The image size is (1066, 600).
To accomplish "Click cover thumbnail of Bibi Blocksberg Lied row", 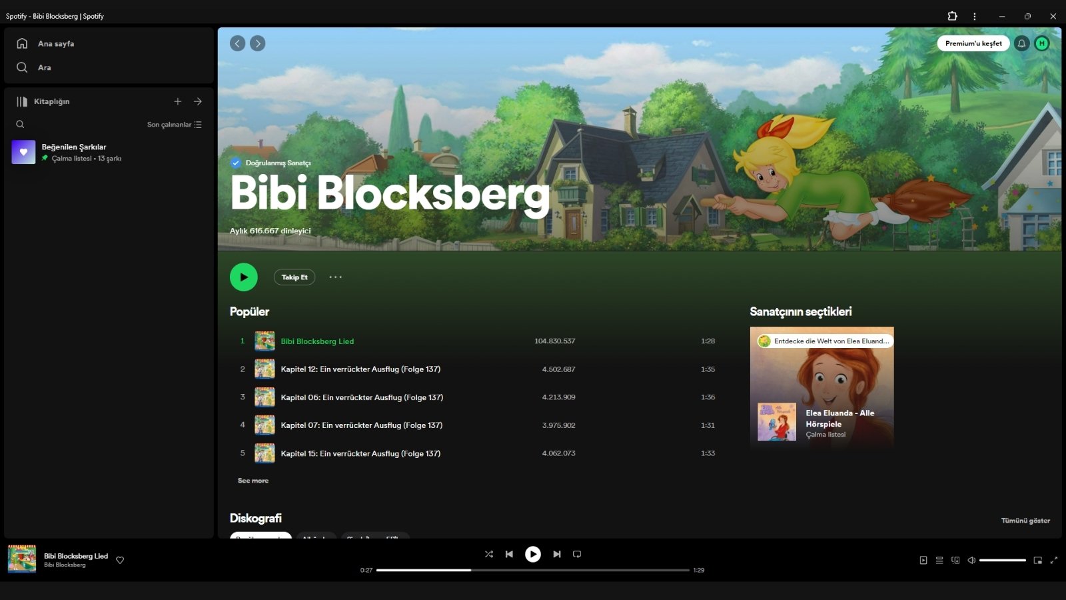I will (x=265, y=341).
